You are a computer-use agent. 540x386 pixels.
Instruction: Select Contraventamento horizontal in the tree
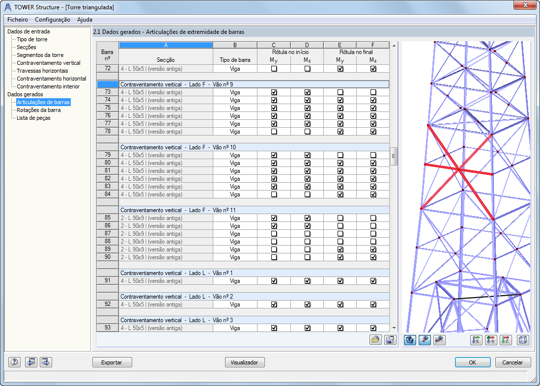(51, 79)
